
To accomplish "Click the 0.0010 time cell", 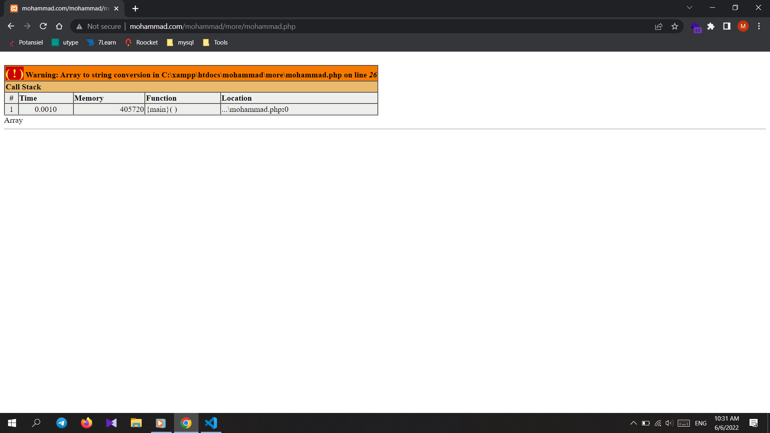I will pos(46,109).
